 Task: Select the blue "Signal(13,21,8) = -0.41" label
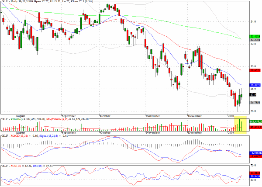click(53, 136)
